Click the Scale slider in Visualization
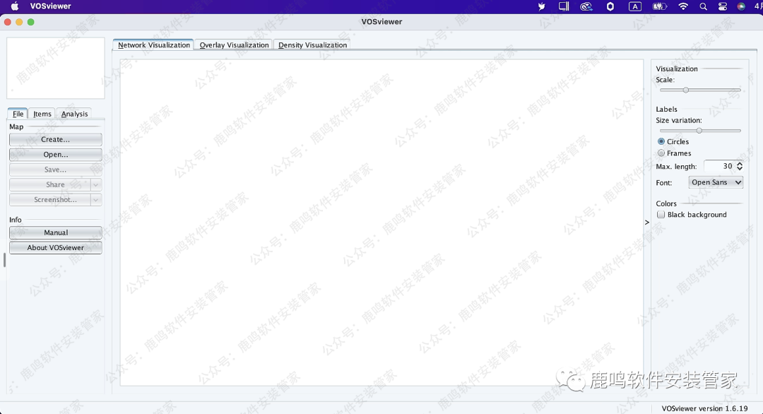Screen dimensions: 763x414 pos(686,90)
